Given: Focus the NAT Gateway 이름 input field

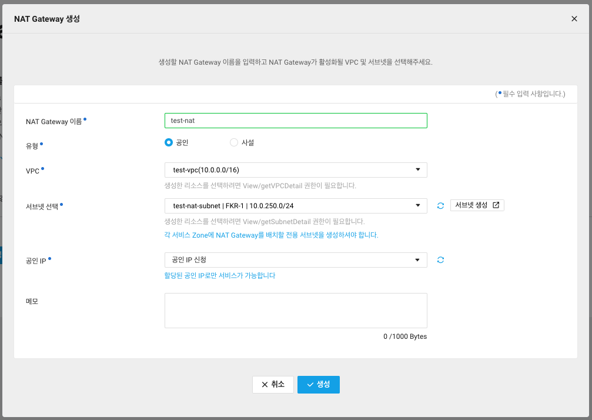Looking at the screenshot, I should 296,121.
